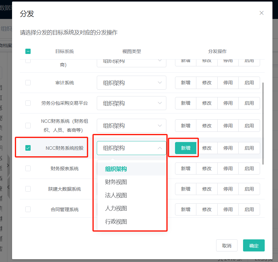Click 新增 for NCC财务系统控股 row
Image resolution: width=278 pixels, height=262 pixels.
[186, 148]
